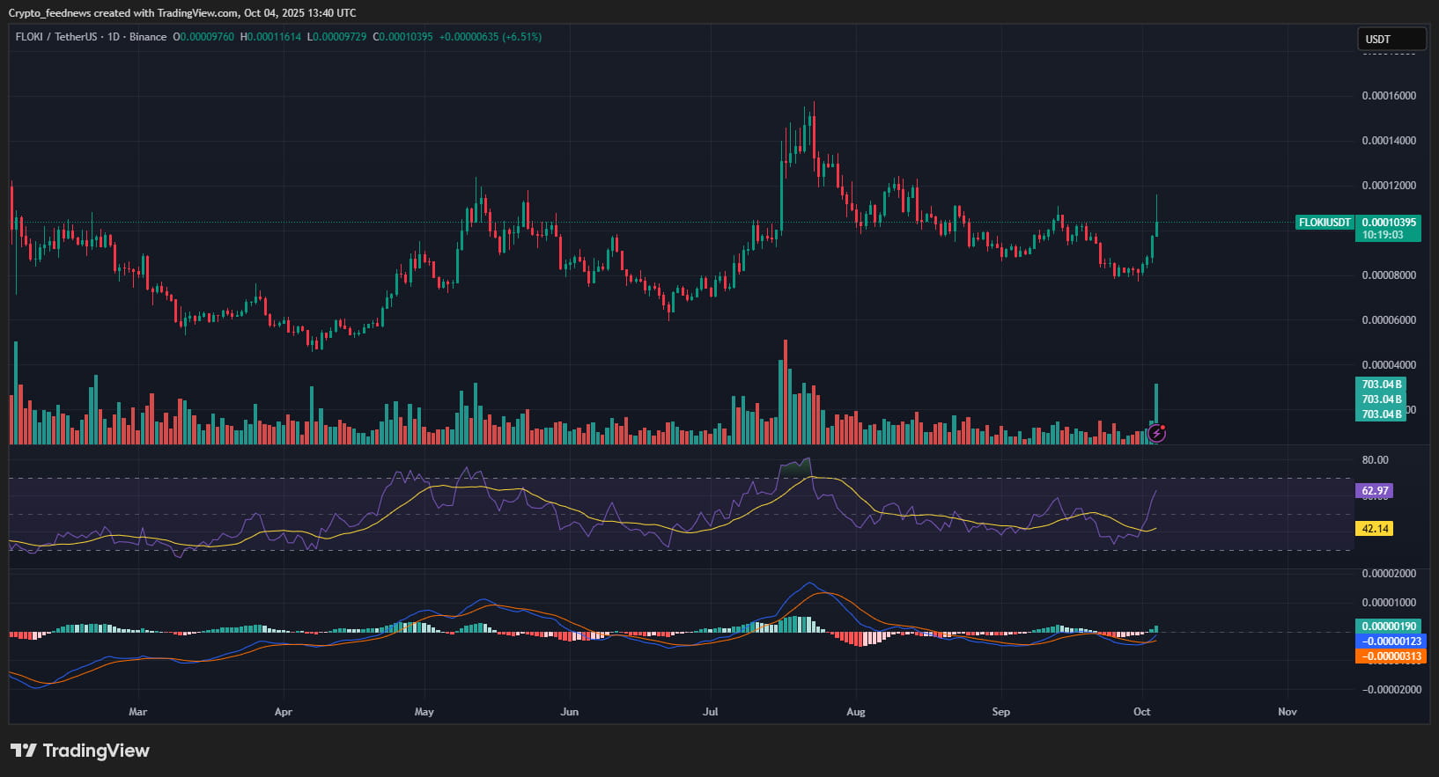The width and height of the screenshot is (1439, 777).
Task: Click the green MACD histogram value 0.00000190
Action: pos(1388,627)
